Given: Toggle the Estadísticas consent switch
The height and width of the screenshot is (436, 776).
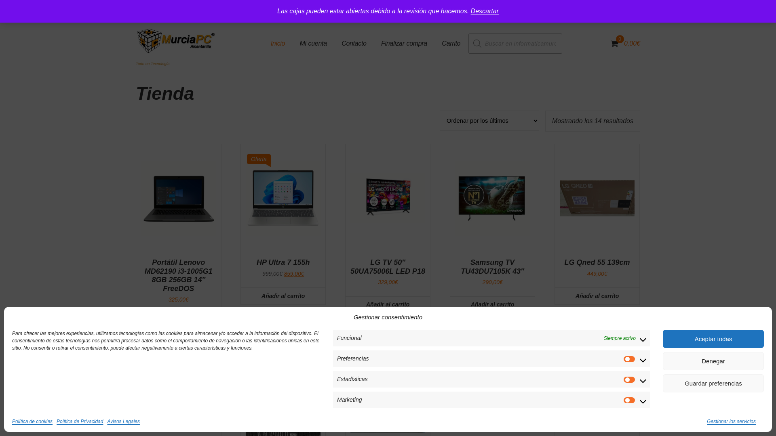Looking at the screenshot, I should (x=629, y=379).
